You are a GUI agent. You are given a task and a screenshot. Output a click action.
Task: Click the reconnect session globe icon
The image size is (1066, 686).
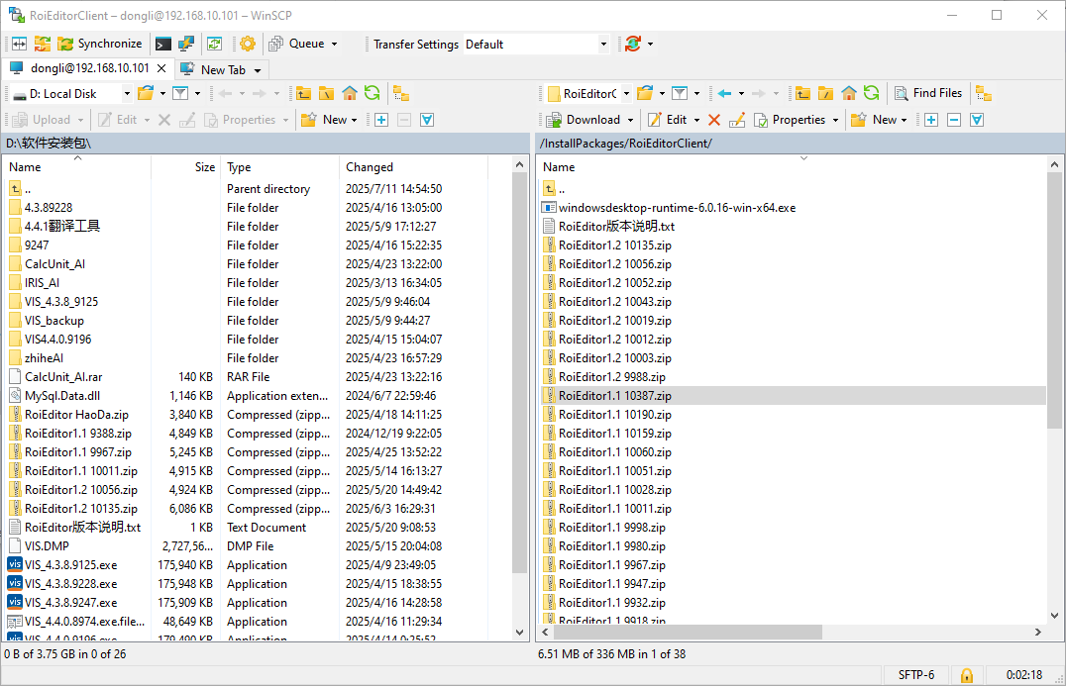[x=633, y=45]
